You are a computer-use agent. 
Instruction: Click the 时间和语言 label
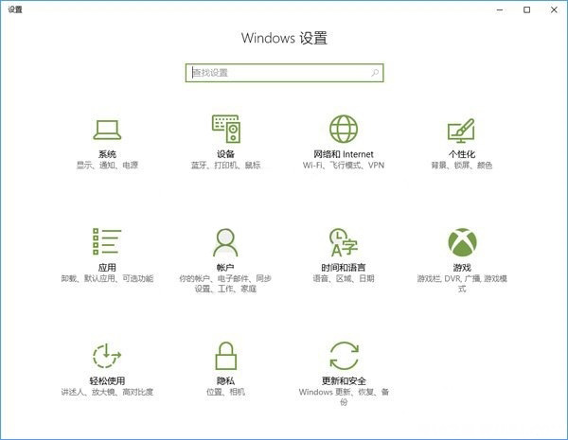pos(344,268)
